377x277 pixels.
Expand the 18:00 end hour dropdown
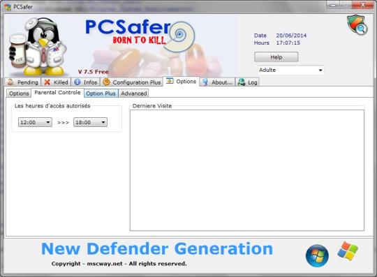[x=90, y=122]
